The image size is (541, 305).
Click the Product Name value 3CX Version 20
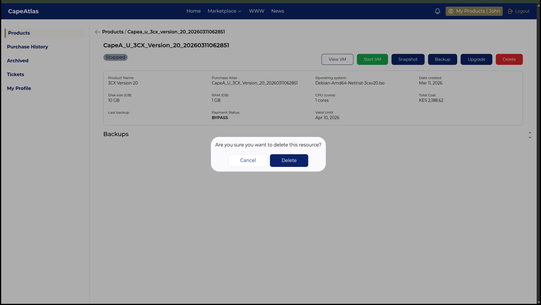[123, 83]
